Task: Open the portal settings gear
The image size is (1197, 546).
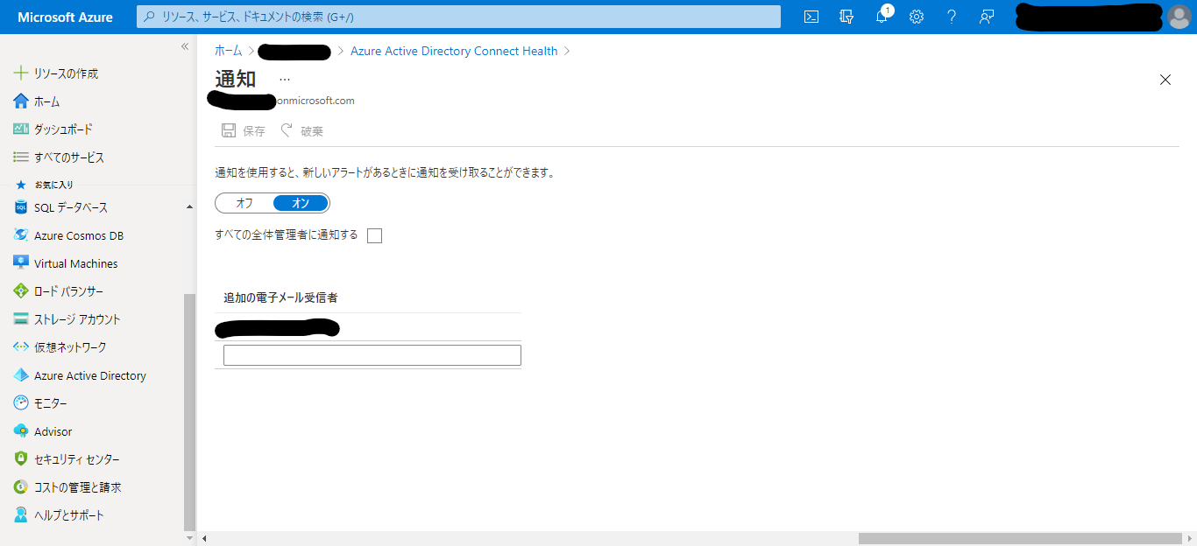Action: (916, 16)
